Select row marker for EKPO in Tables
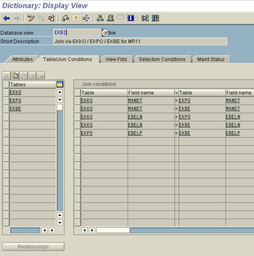The width and height of the screenshot is (254, 256). point(6,100)
